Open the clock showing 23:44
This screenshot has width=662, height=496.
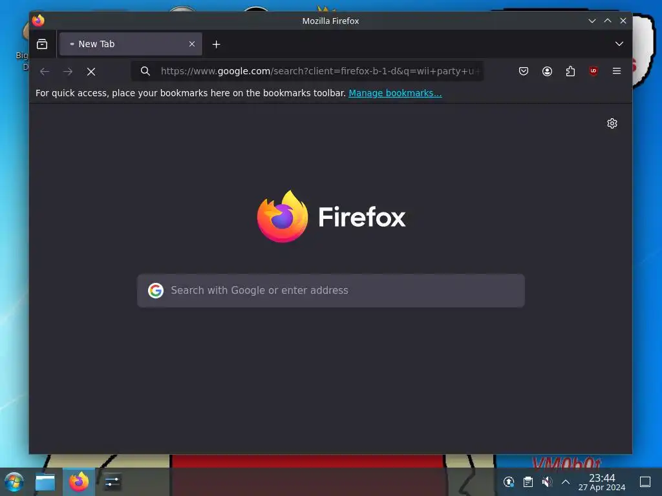click(602, 482)
